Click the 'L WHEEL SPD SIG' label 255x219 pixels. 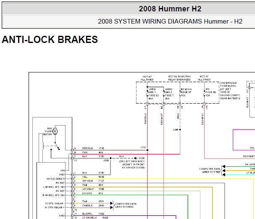pos(54,187)
